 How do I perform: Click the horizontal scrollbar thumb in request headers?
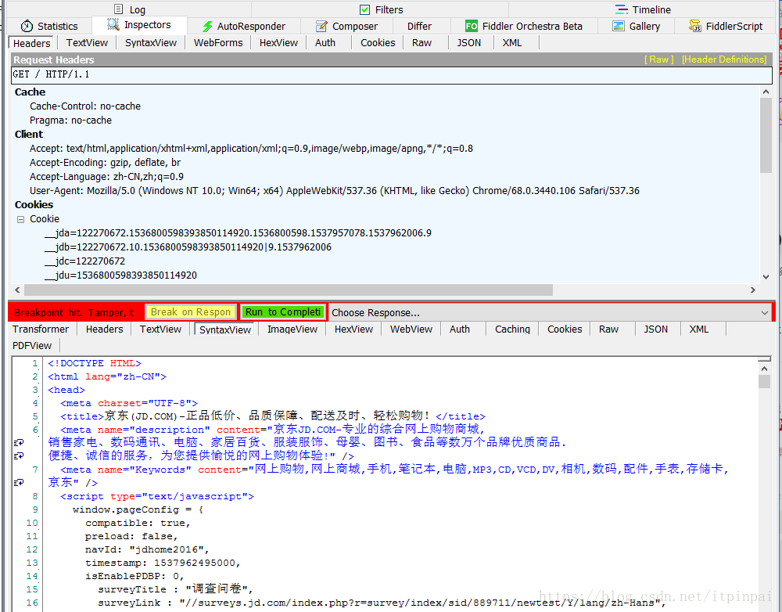pos(289,290)
